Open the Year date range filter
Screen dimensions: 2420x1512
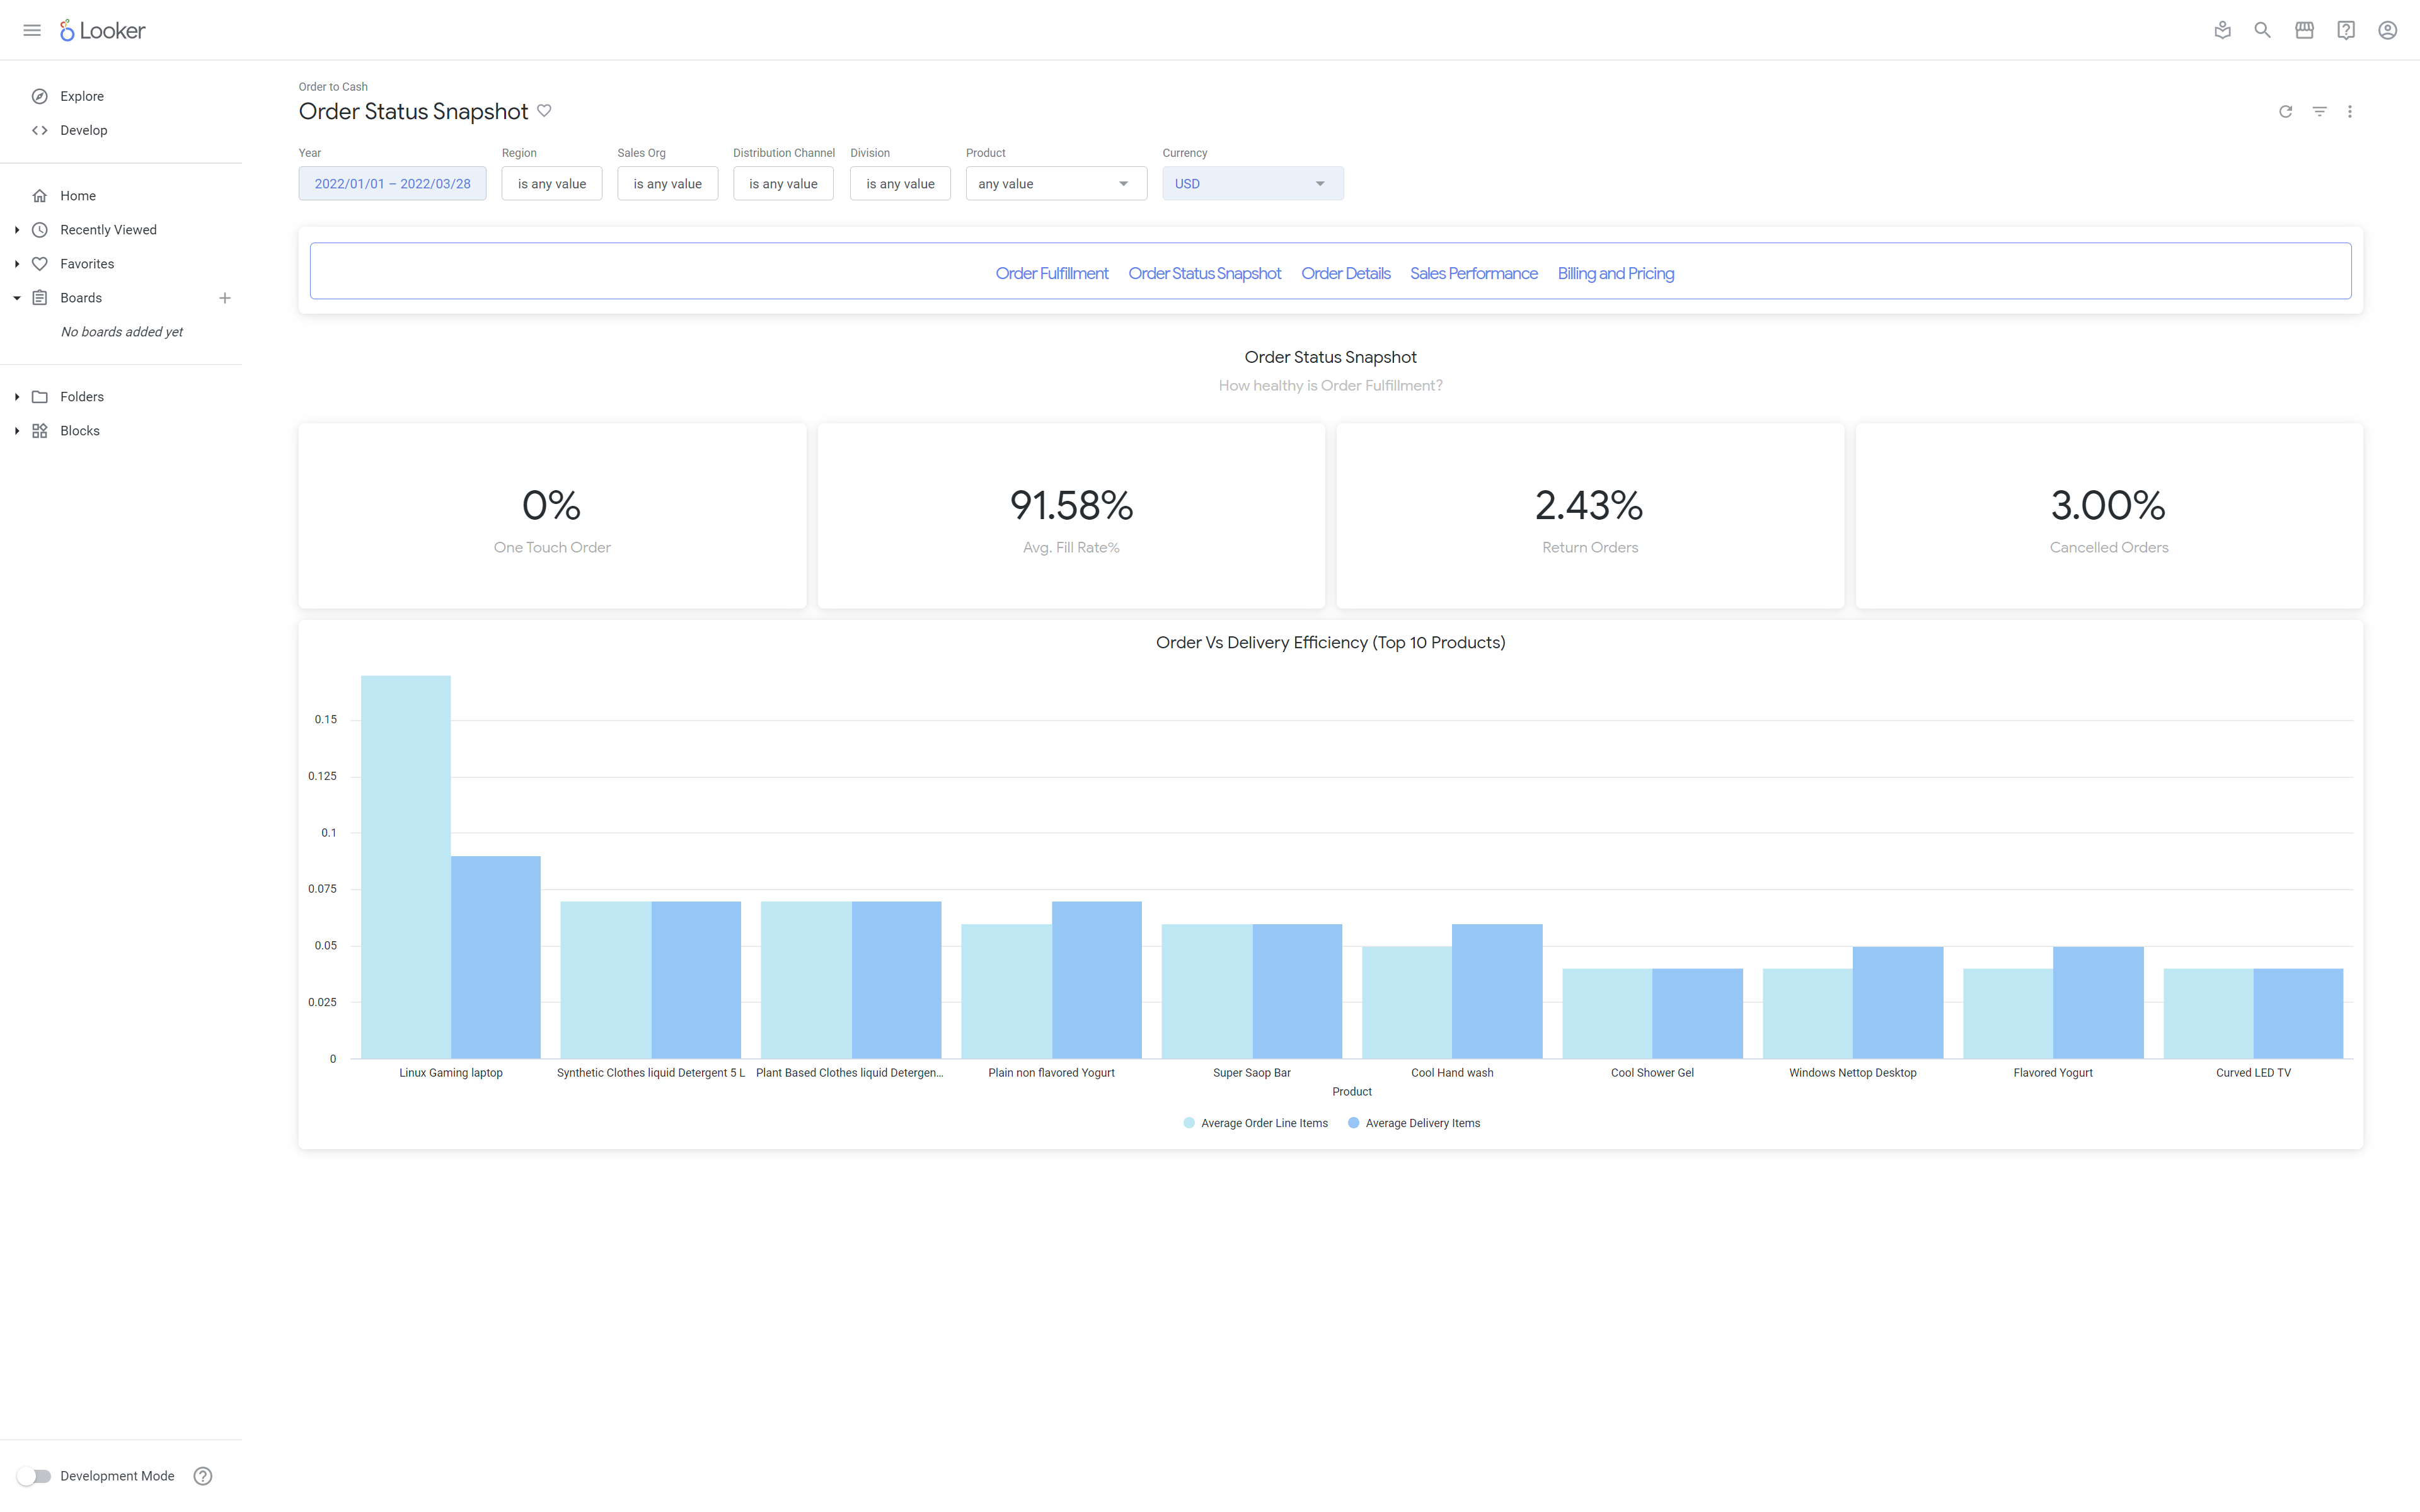coord(392,184)
